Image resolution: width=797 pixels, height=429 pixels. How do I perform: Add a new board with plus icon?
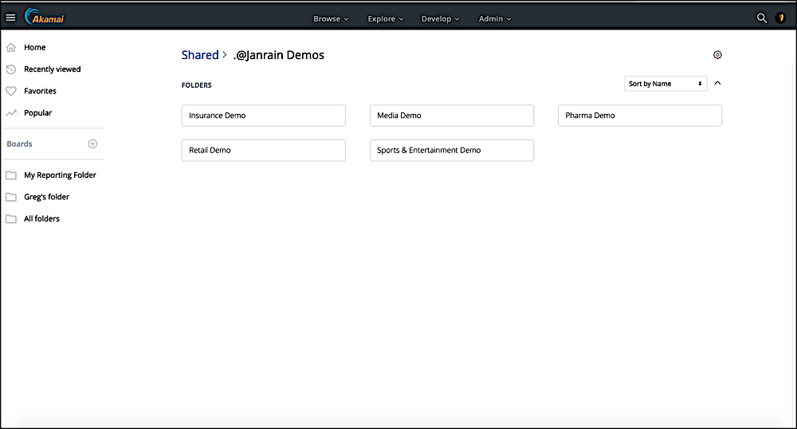coord(92,144)
